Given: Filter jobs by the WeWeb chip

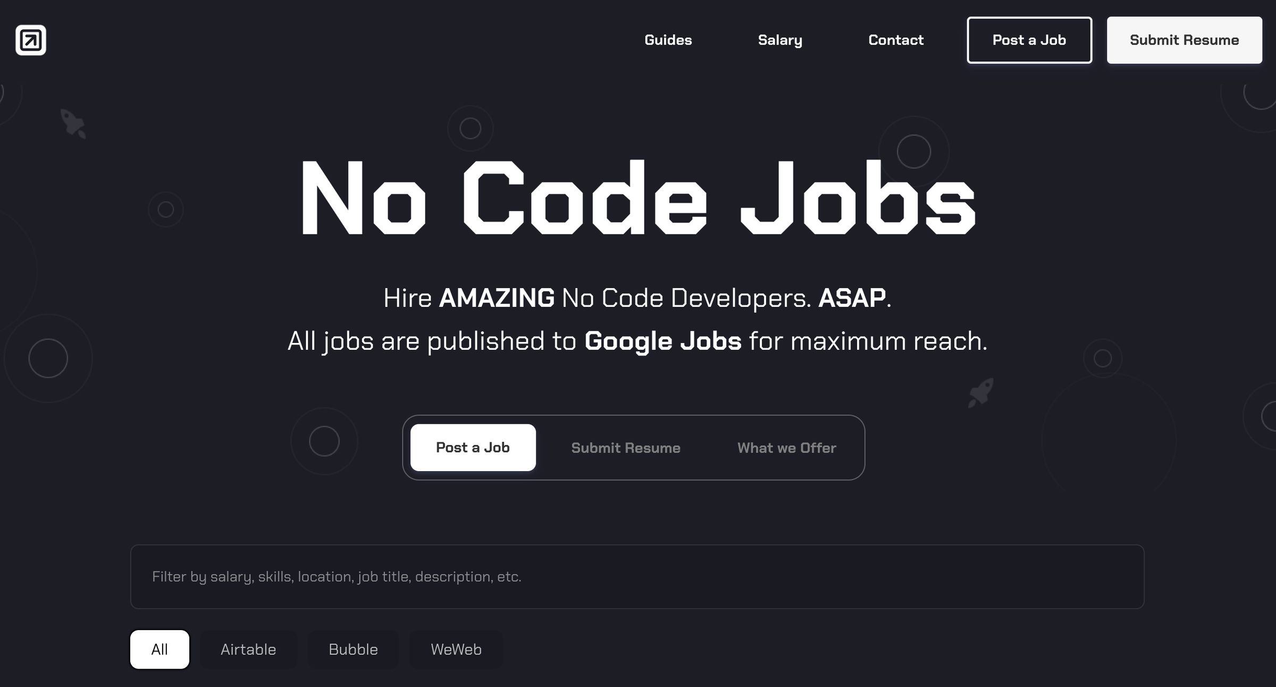Looking at the screenshot, I should coord(456,649).
